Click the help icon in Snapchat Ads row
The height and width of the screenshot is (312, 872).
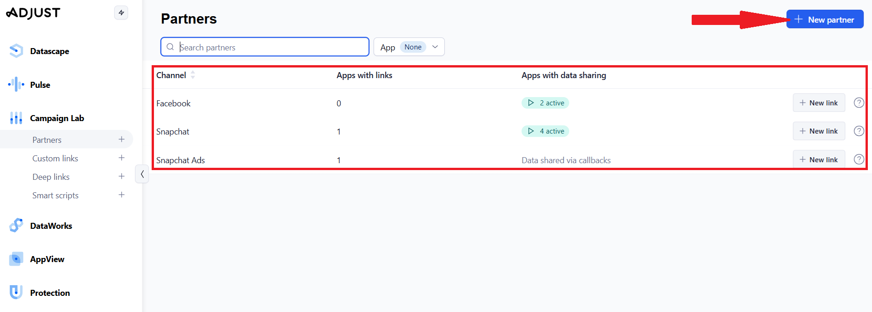(859, 159)
